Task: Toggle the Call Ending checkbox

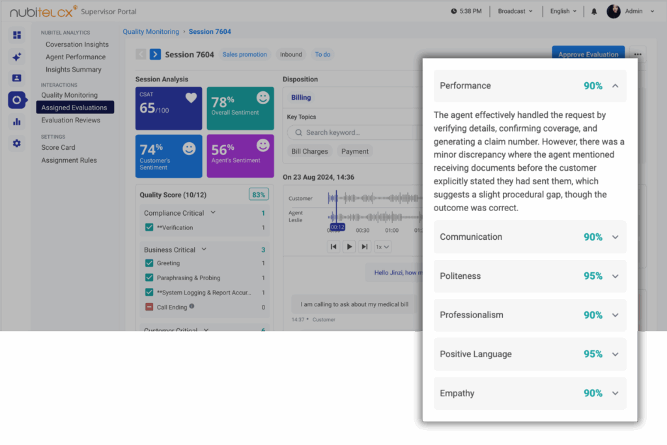Action: (x=149, y=307)
